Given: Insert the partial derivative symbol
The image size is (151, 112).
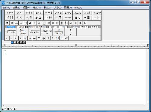Looking at the screenshot, I should 30,23.
